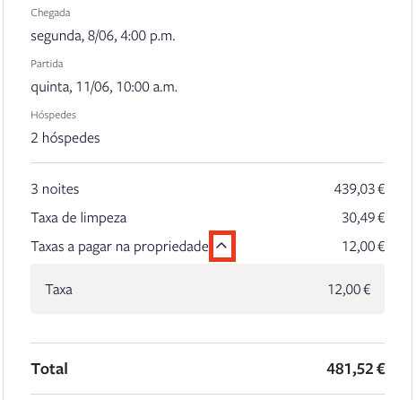Click the Taxa de limpeza label
This screenshot has width=416, height=400.
tap(79, 218)
